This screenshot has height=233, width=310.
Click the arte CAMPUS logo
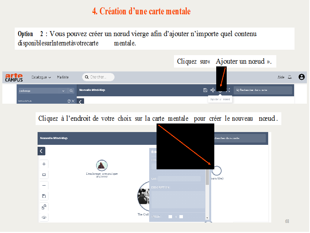(x=14, y=77)
